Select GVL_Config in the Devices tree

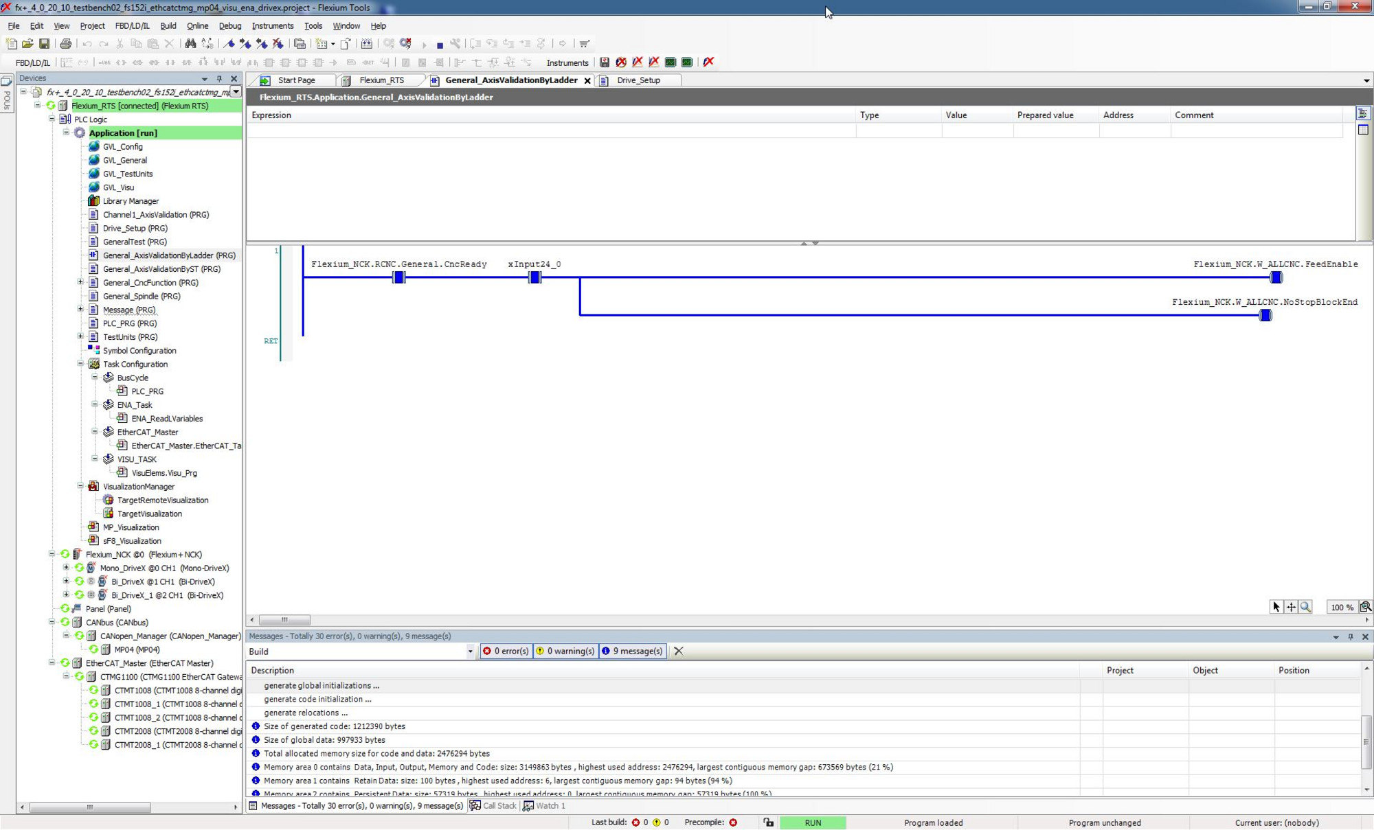click(122, 146)
